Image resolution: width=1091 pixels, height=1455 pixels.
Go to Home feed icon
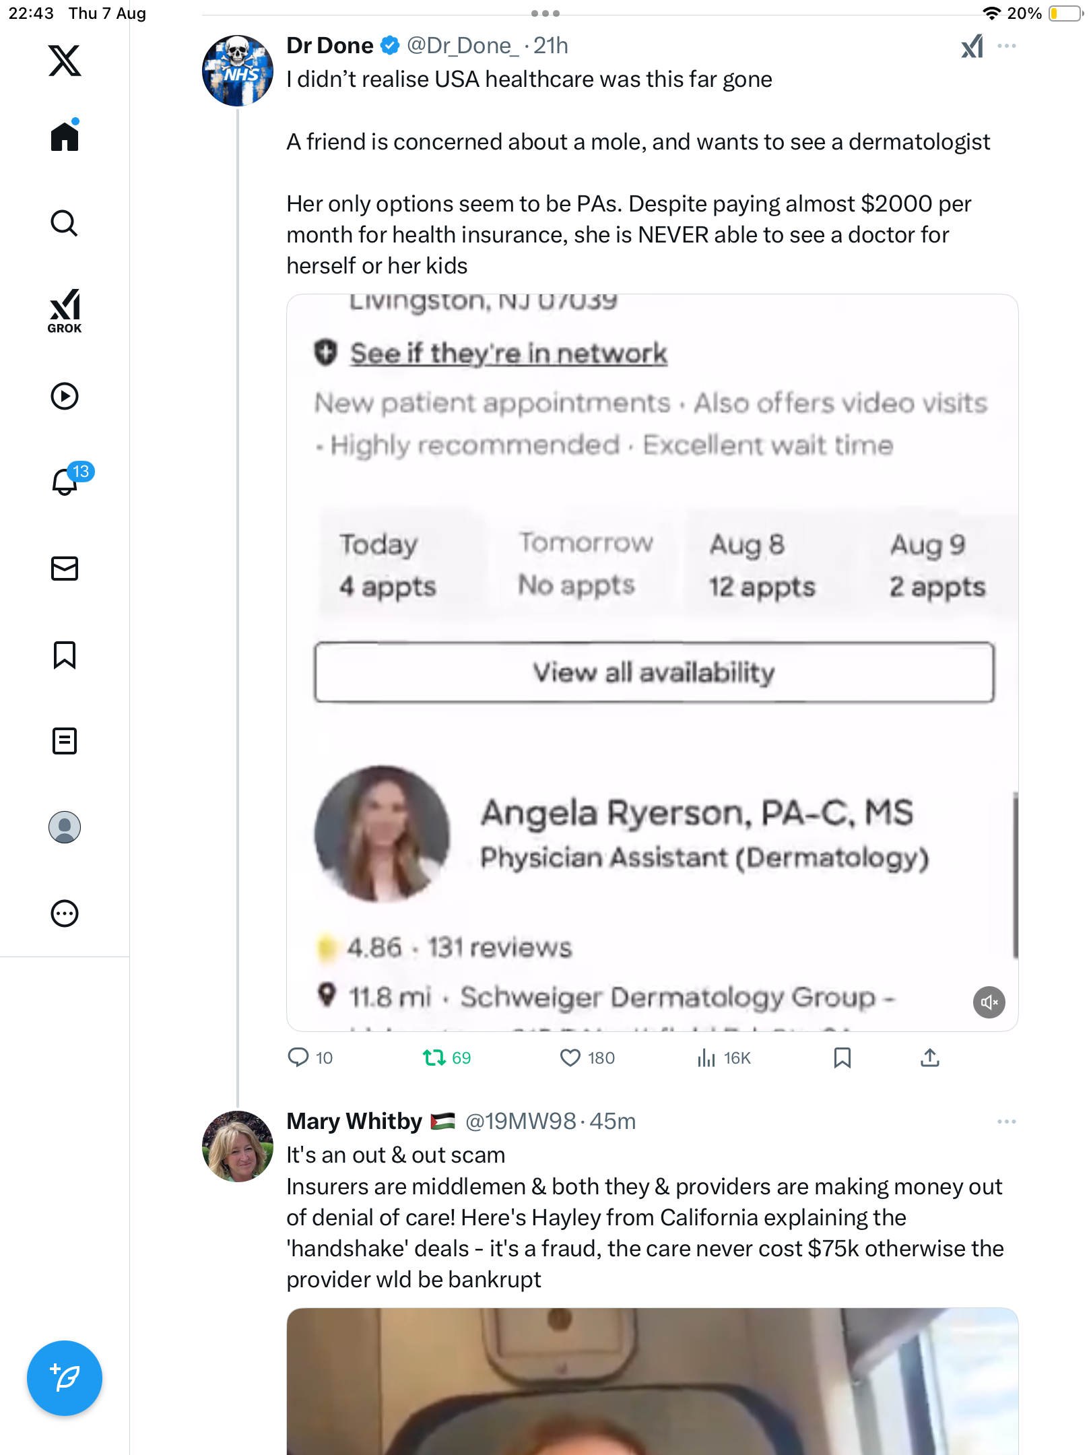tap(65, 136)
